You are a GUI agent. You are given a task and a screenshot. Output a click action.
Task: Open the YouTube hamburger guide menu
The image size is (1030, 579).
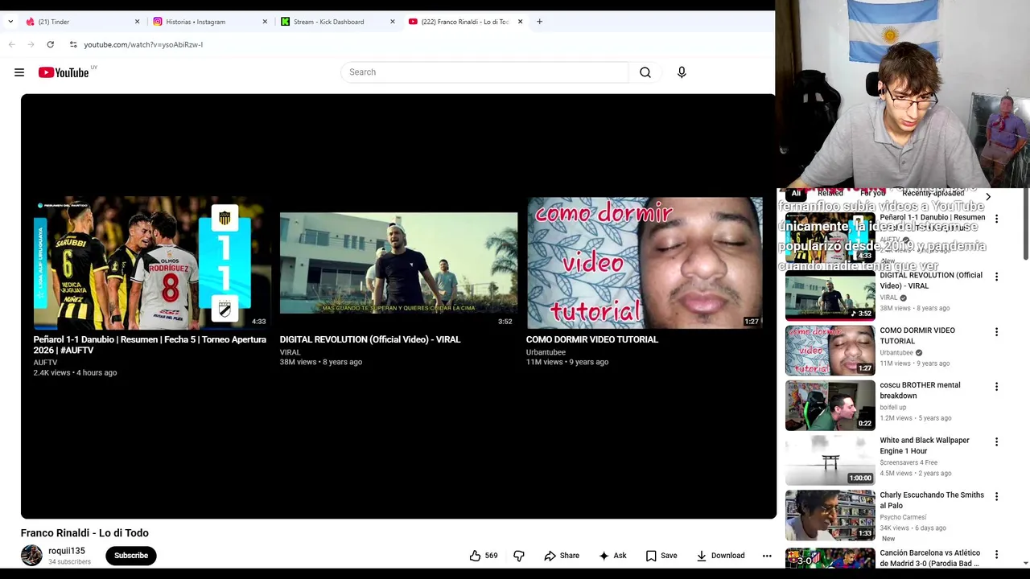19,72
